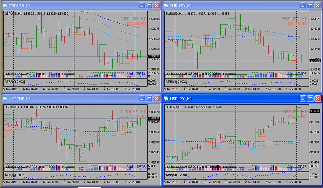Click the GBPUSD OHLC header '1.59326 1.59518 1.59299 1.59330'

(46, 14)
